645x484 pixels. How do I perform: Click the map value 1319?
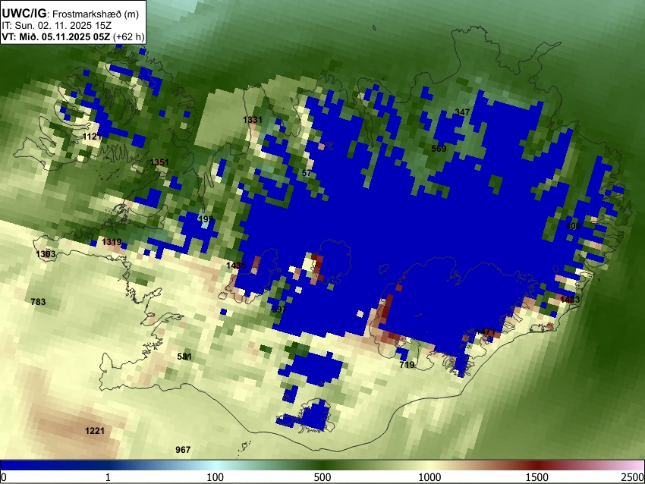coord(112,242)
